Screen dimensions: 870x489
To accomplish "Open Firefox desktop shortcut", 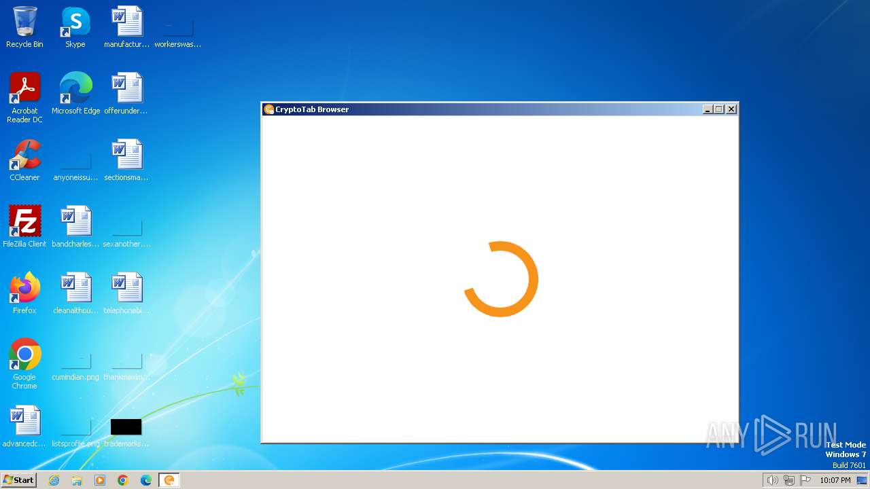I will point(24,293).
